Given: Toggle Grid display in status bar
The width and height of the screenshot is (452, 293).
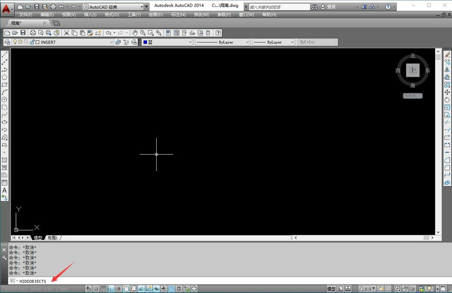Looking at the screenshot, I should (103, 289).
